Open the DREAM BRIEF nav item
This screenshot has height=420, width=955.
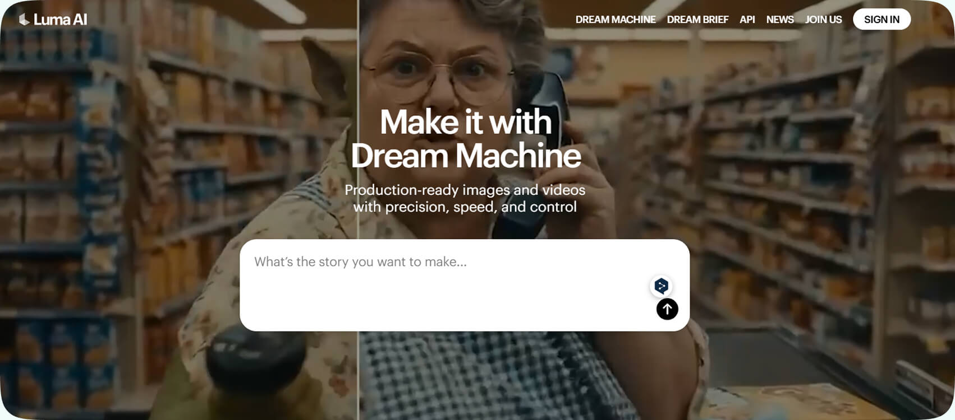697,20
